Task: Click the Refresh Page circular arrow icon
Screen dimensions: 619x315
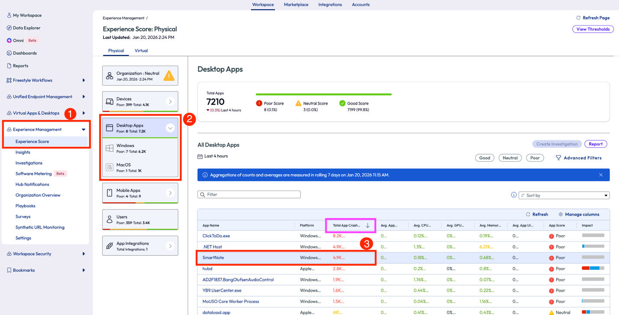Action: click(578, 18)
